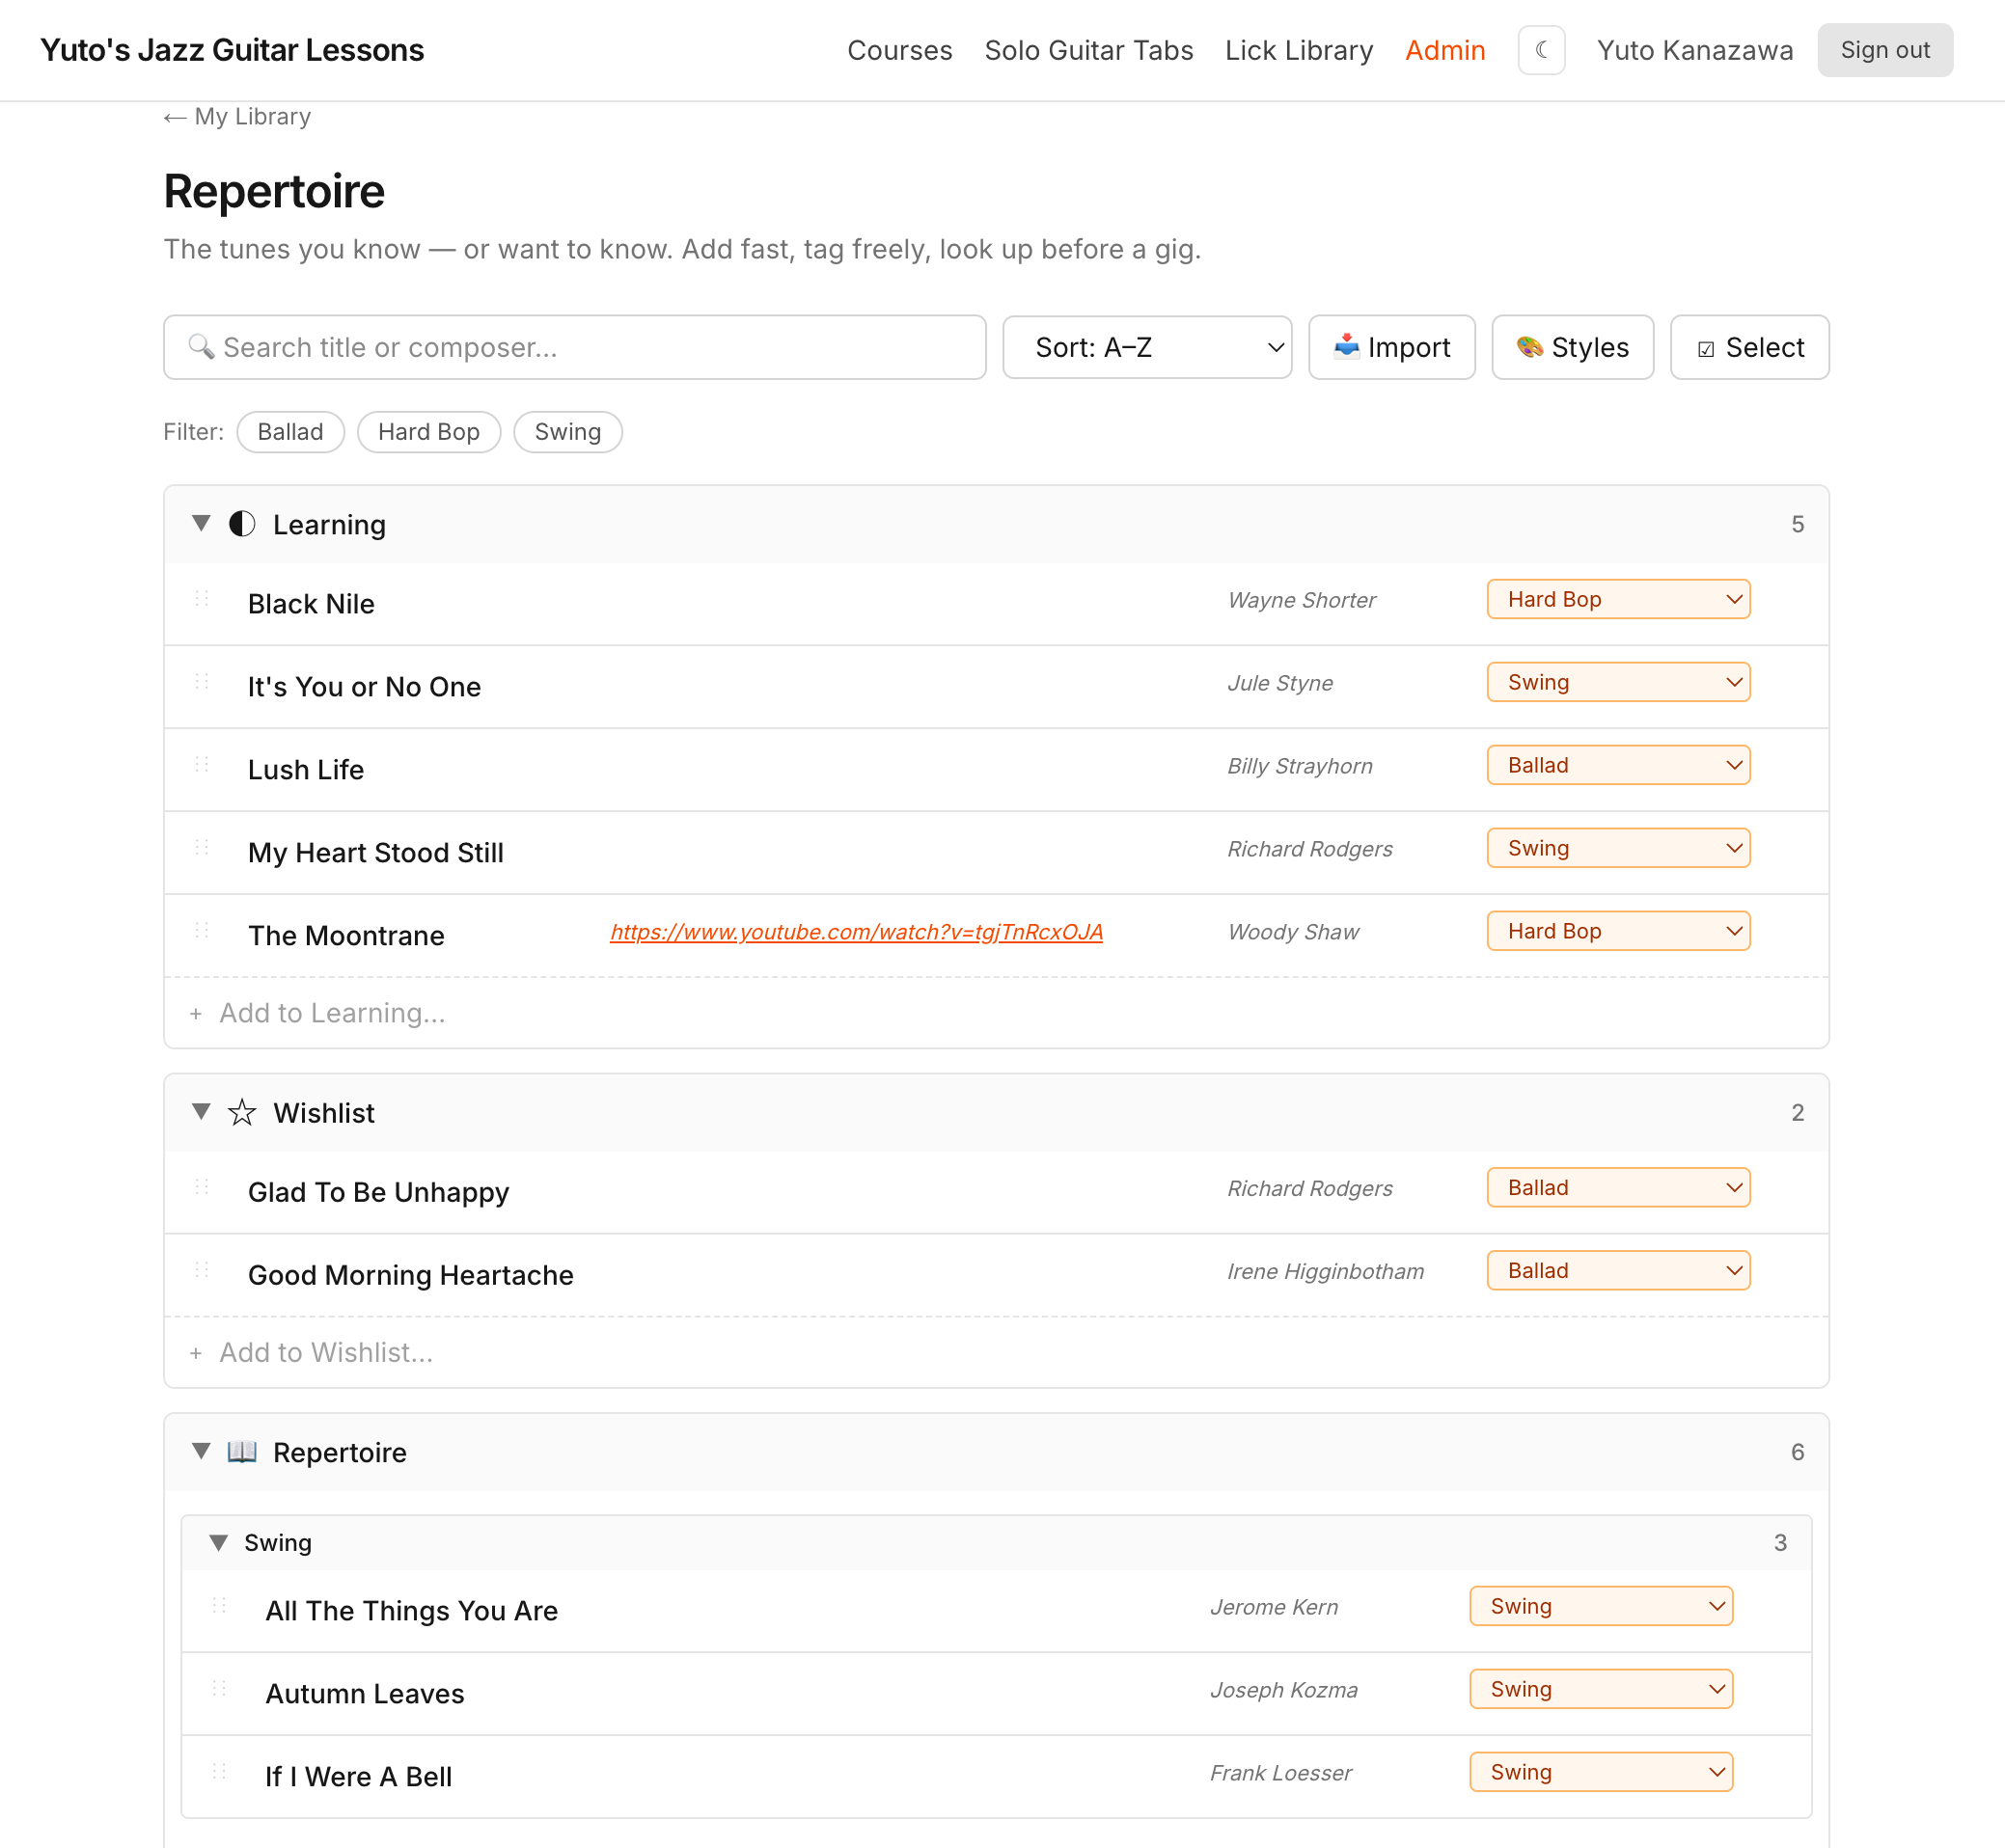Screen dimensions: 2005x1848
Task: Click the Good Morning Heartache title
Action: [x=411, y=1275]
